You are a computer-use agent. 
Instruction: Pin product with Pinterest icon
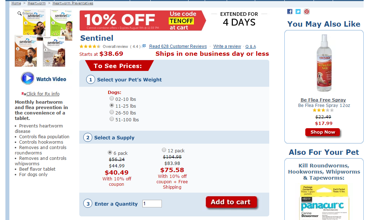tap(306, 12)
